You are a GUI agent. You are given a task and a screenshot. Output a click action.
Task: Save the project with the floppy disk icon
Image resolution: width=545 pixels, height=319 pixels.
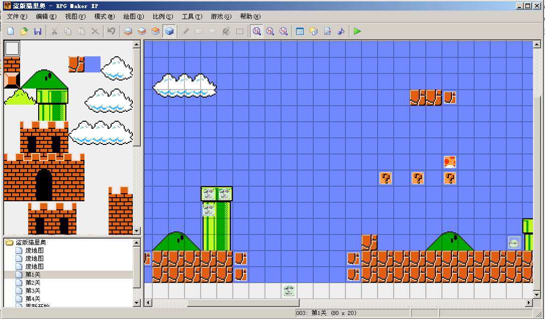[x=38, y=31]
